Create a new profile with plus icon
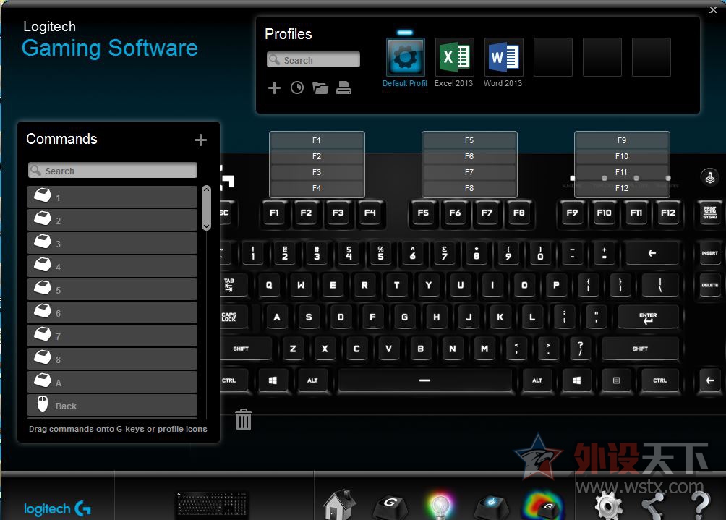The image size is (726, 520). (274, 88)
